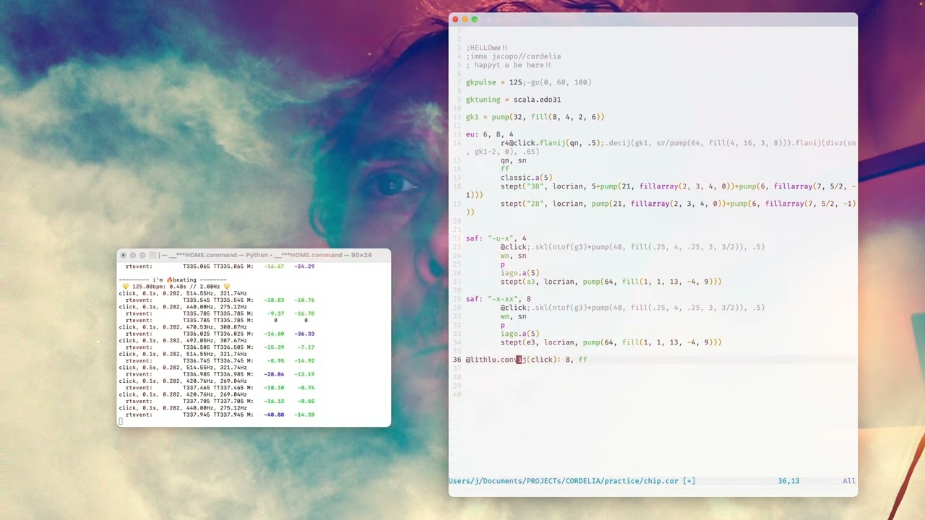This screenshot has width=925, height=520.
Task: Click the ';imma jacopo//cordelia' comment
Action: [513, 56]
